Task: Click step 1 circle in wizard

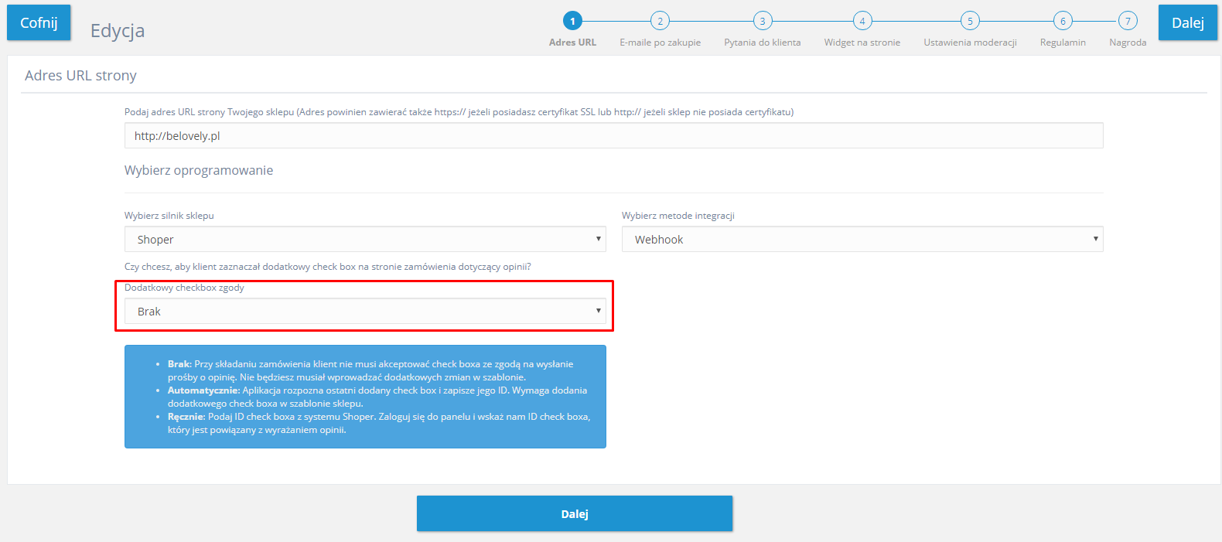Action: tap(572, 21)
